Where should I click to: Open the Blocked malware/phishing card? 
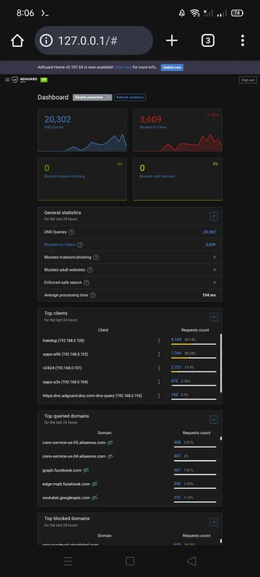82,179
